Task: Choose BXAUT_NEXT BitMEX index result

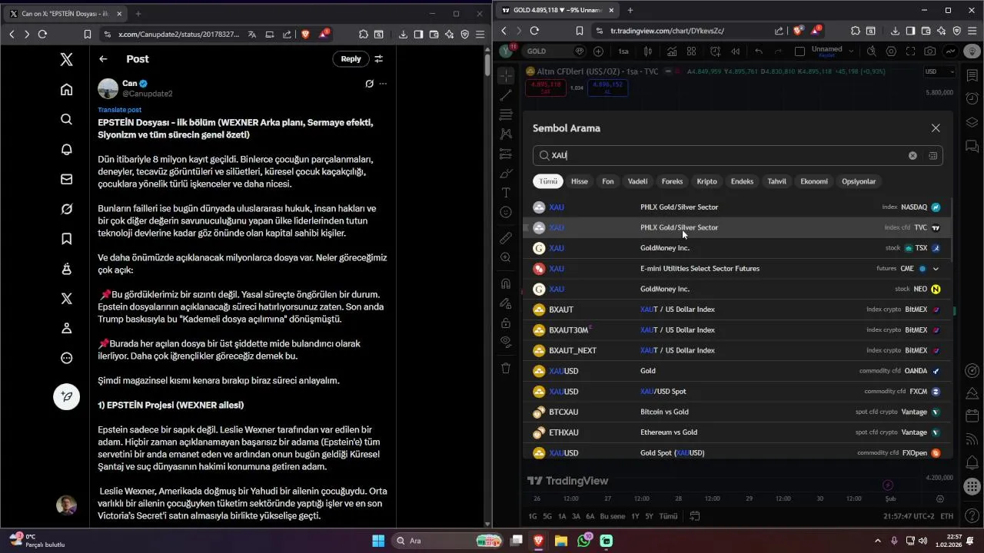Action: [736, 350]
